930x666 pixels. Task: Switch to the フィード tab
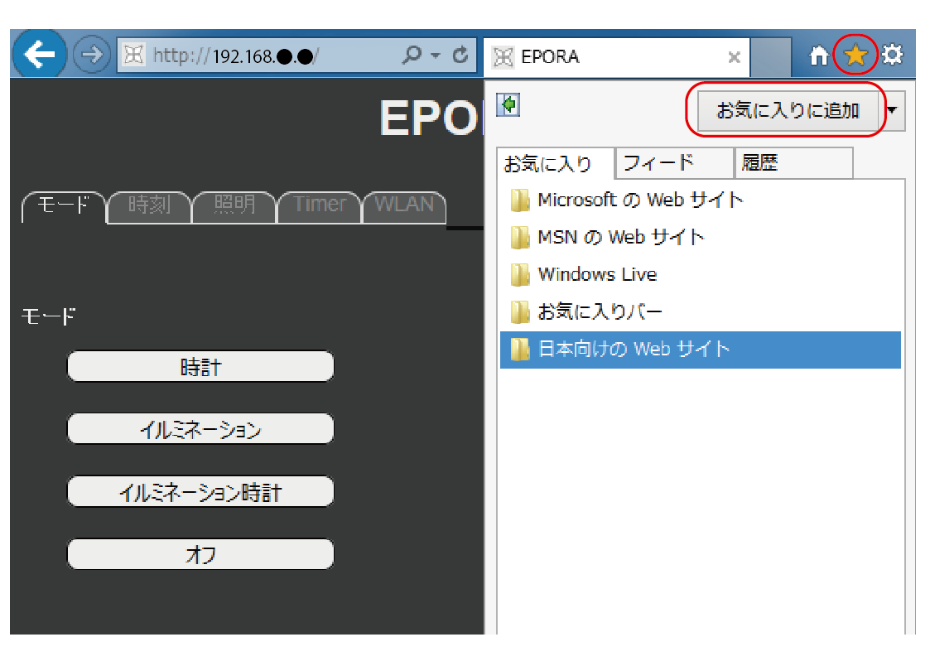coord(672,163)
